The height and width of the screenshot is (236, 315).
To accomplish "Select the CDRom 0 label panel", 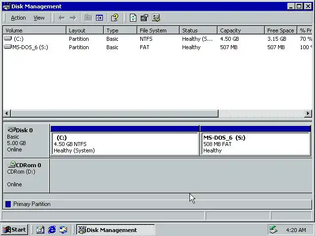I will 26,176.
